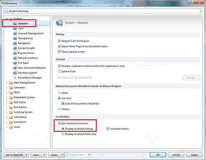206x160 pixels.
Task: Expand the Data Management category
Action: point(7,83)
